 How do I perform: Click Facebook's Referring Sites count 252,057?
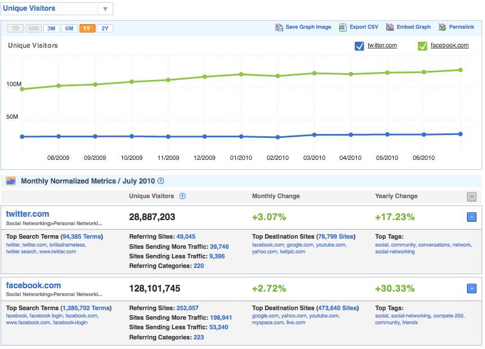click(187, 308)
